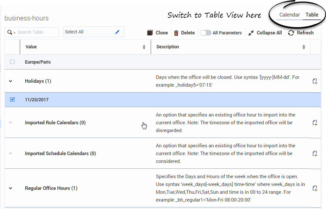Focus the Search Table input field
Viewport: 326px width, 209px height.
[36, 32]
